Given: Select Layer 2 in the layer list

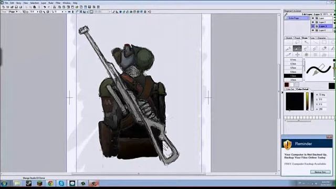Looking at the screenshot, I should click(x=322, y=22).
